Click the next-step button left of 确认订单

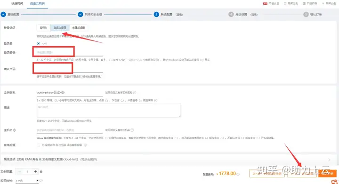pos(302,174)
